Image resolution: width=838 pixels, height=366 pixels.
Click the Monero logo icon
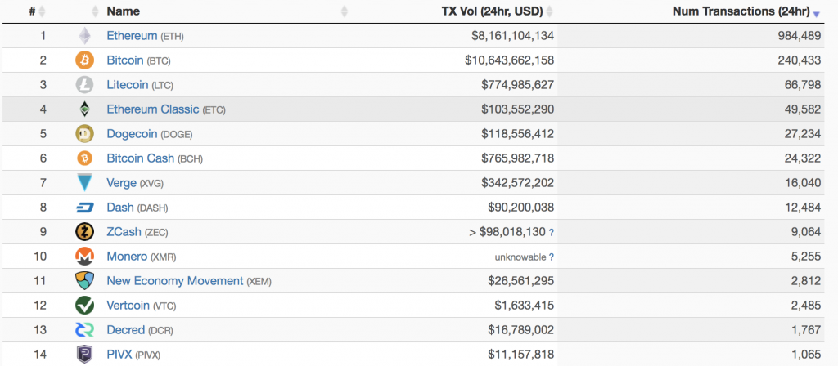click(84, 256)
